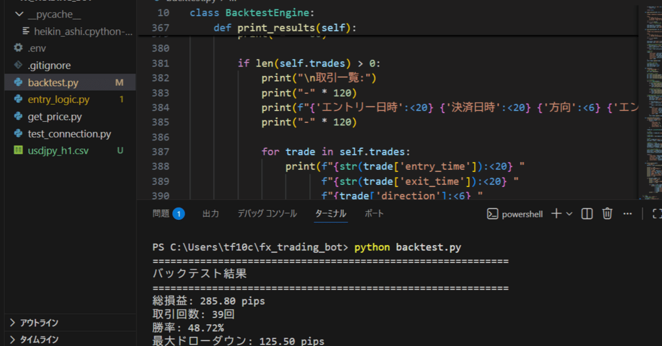Screen dimensions: 662x346
Task: Open the terminal profile dropdown arrow
Action: pyautogui.click(x=569, y=213)
